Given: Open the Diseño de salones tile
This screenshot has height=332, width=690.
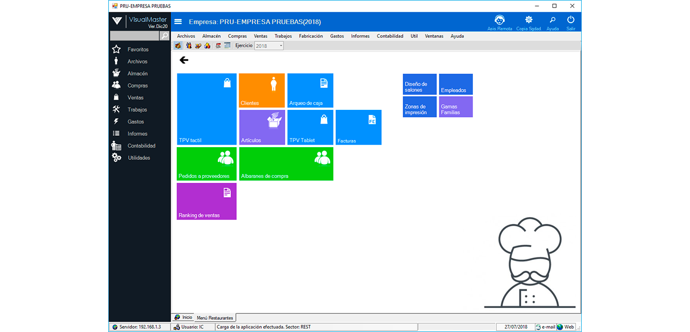Looking at the screenshot, I should click(x=419, y=84).
